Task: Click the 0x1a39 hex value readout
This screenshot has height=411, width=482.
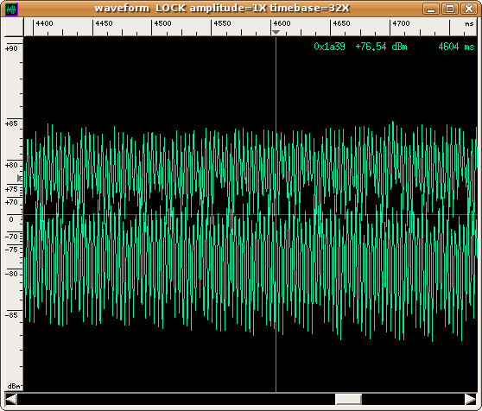Action: tap(329, 47)
